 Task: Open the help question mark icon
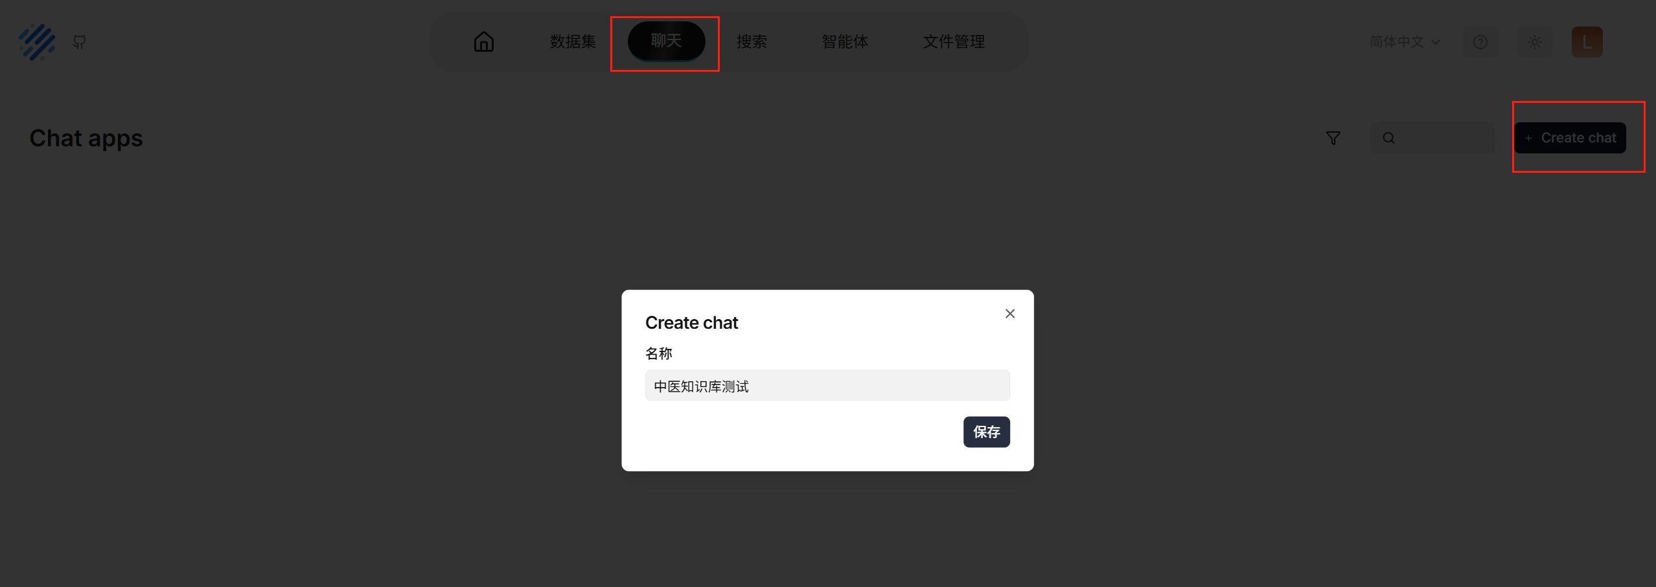click(x=1480, y=42)
